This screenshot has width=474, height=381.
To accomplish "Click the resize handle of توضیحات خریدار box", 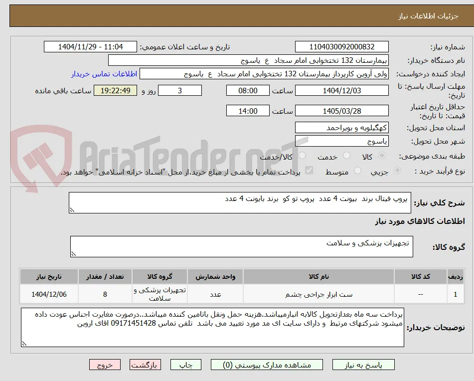I will point(24,344).
